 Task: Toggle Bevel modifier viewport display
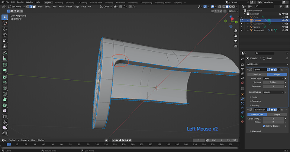(272, 70)
